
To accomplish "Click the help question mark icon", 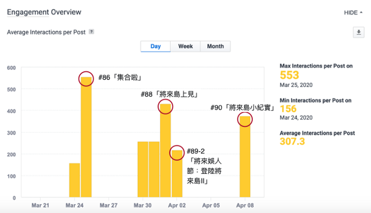I will pyautogui.click(x=92, y=32).
